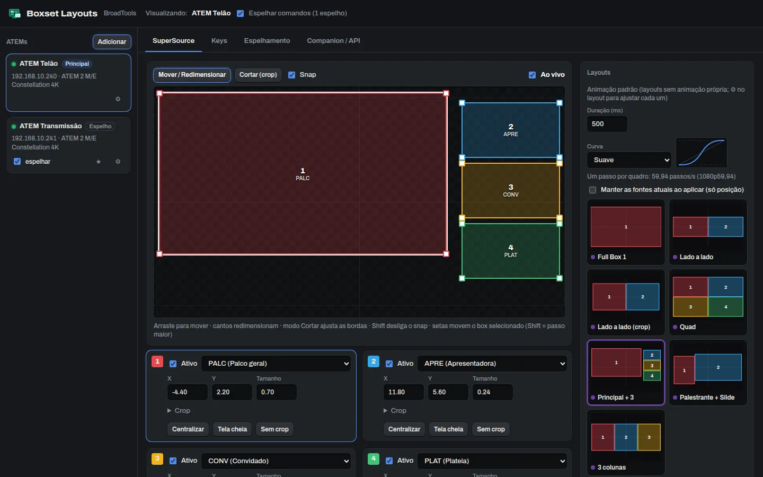Open APRE (Apresentadora) source dropdown
Viewport: 763px width, 477px height.
(492, 364)
